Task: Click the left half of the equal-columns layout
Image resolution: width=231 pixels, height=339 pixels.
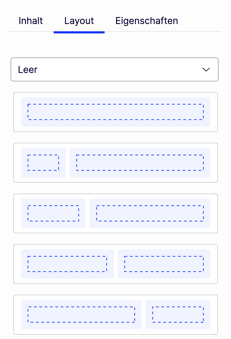Action: pos(67,264)
